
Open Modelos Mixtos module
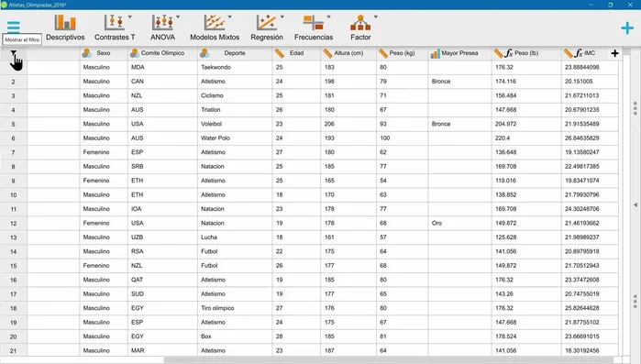point(215,28)
